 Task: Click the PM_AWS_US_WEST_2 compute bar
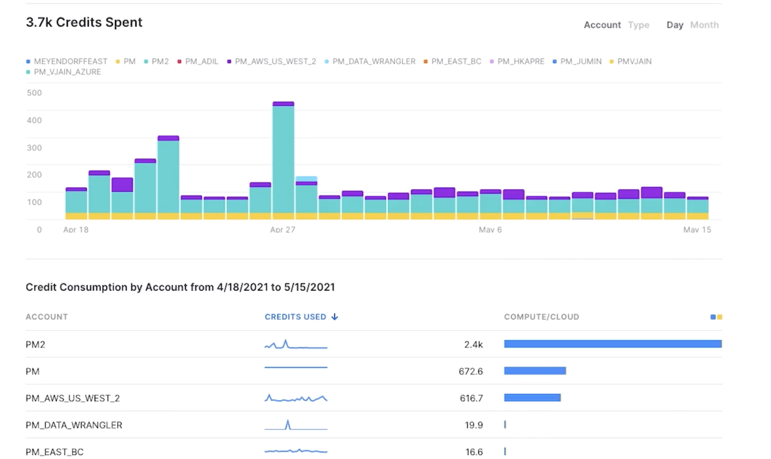point(532,398)
